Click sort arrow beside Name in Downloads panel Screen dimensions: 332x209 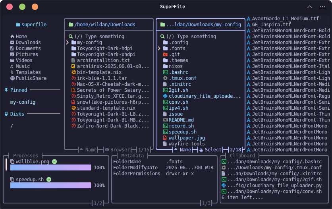pyautogui.click(x=81, y=149)
